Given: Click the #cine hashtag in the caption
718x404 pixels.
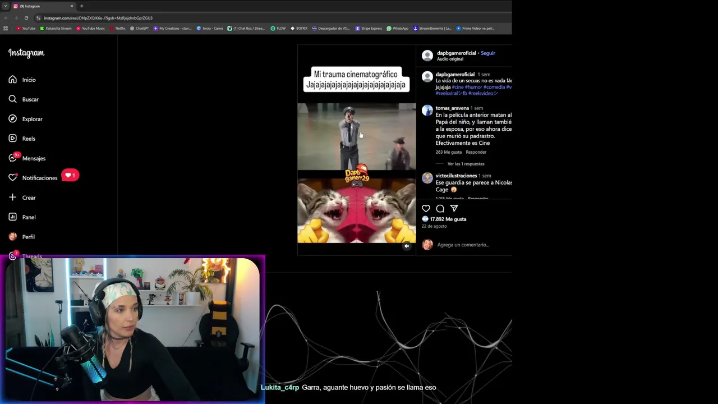Looking at the screenshot, I should click(458, 87).
